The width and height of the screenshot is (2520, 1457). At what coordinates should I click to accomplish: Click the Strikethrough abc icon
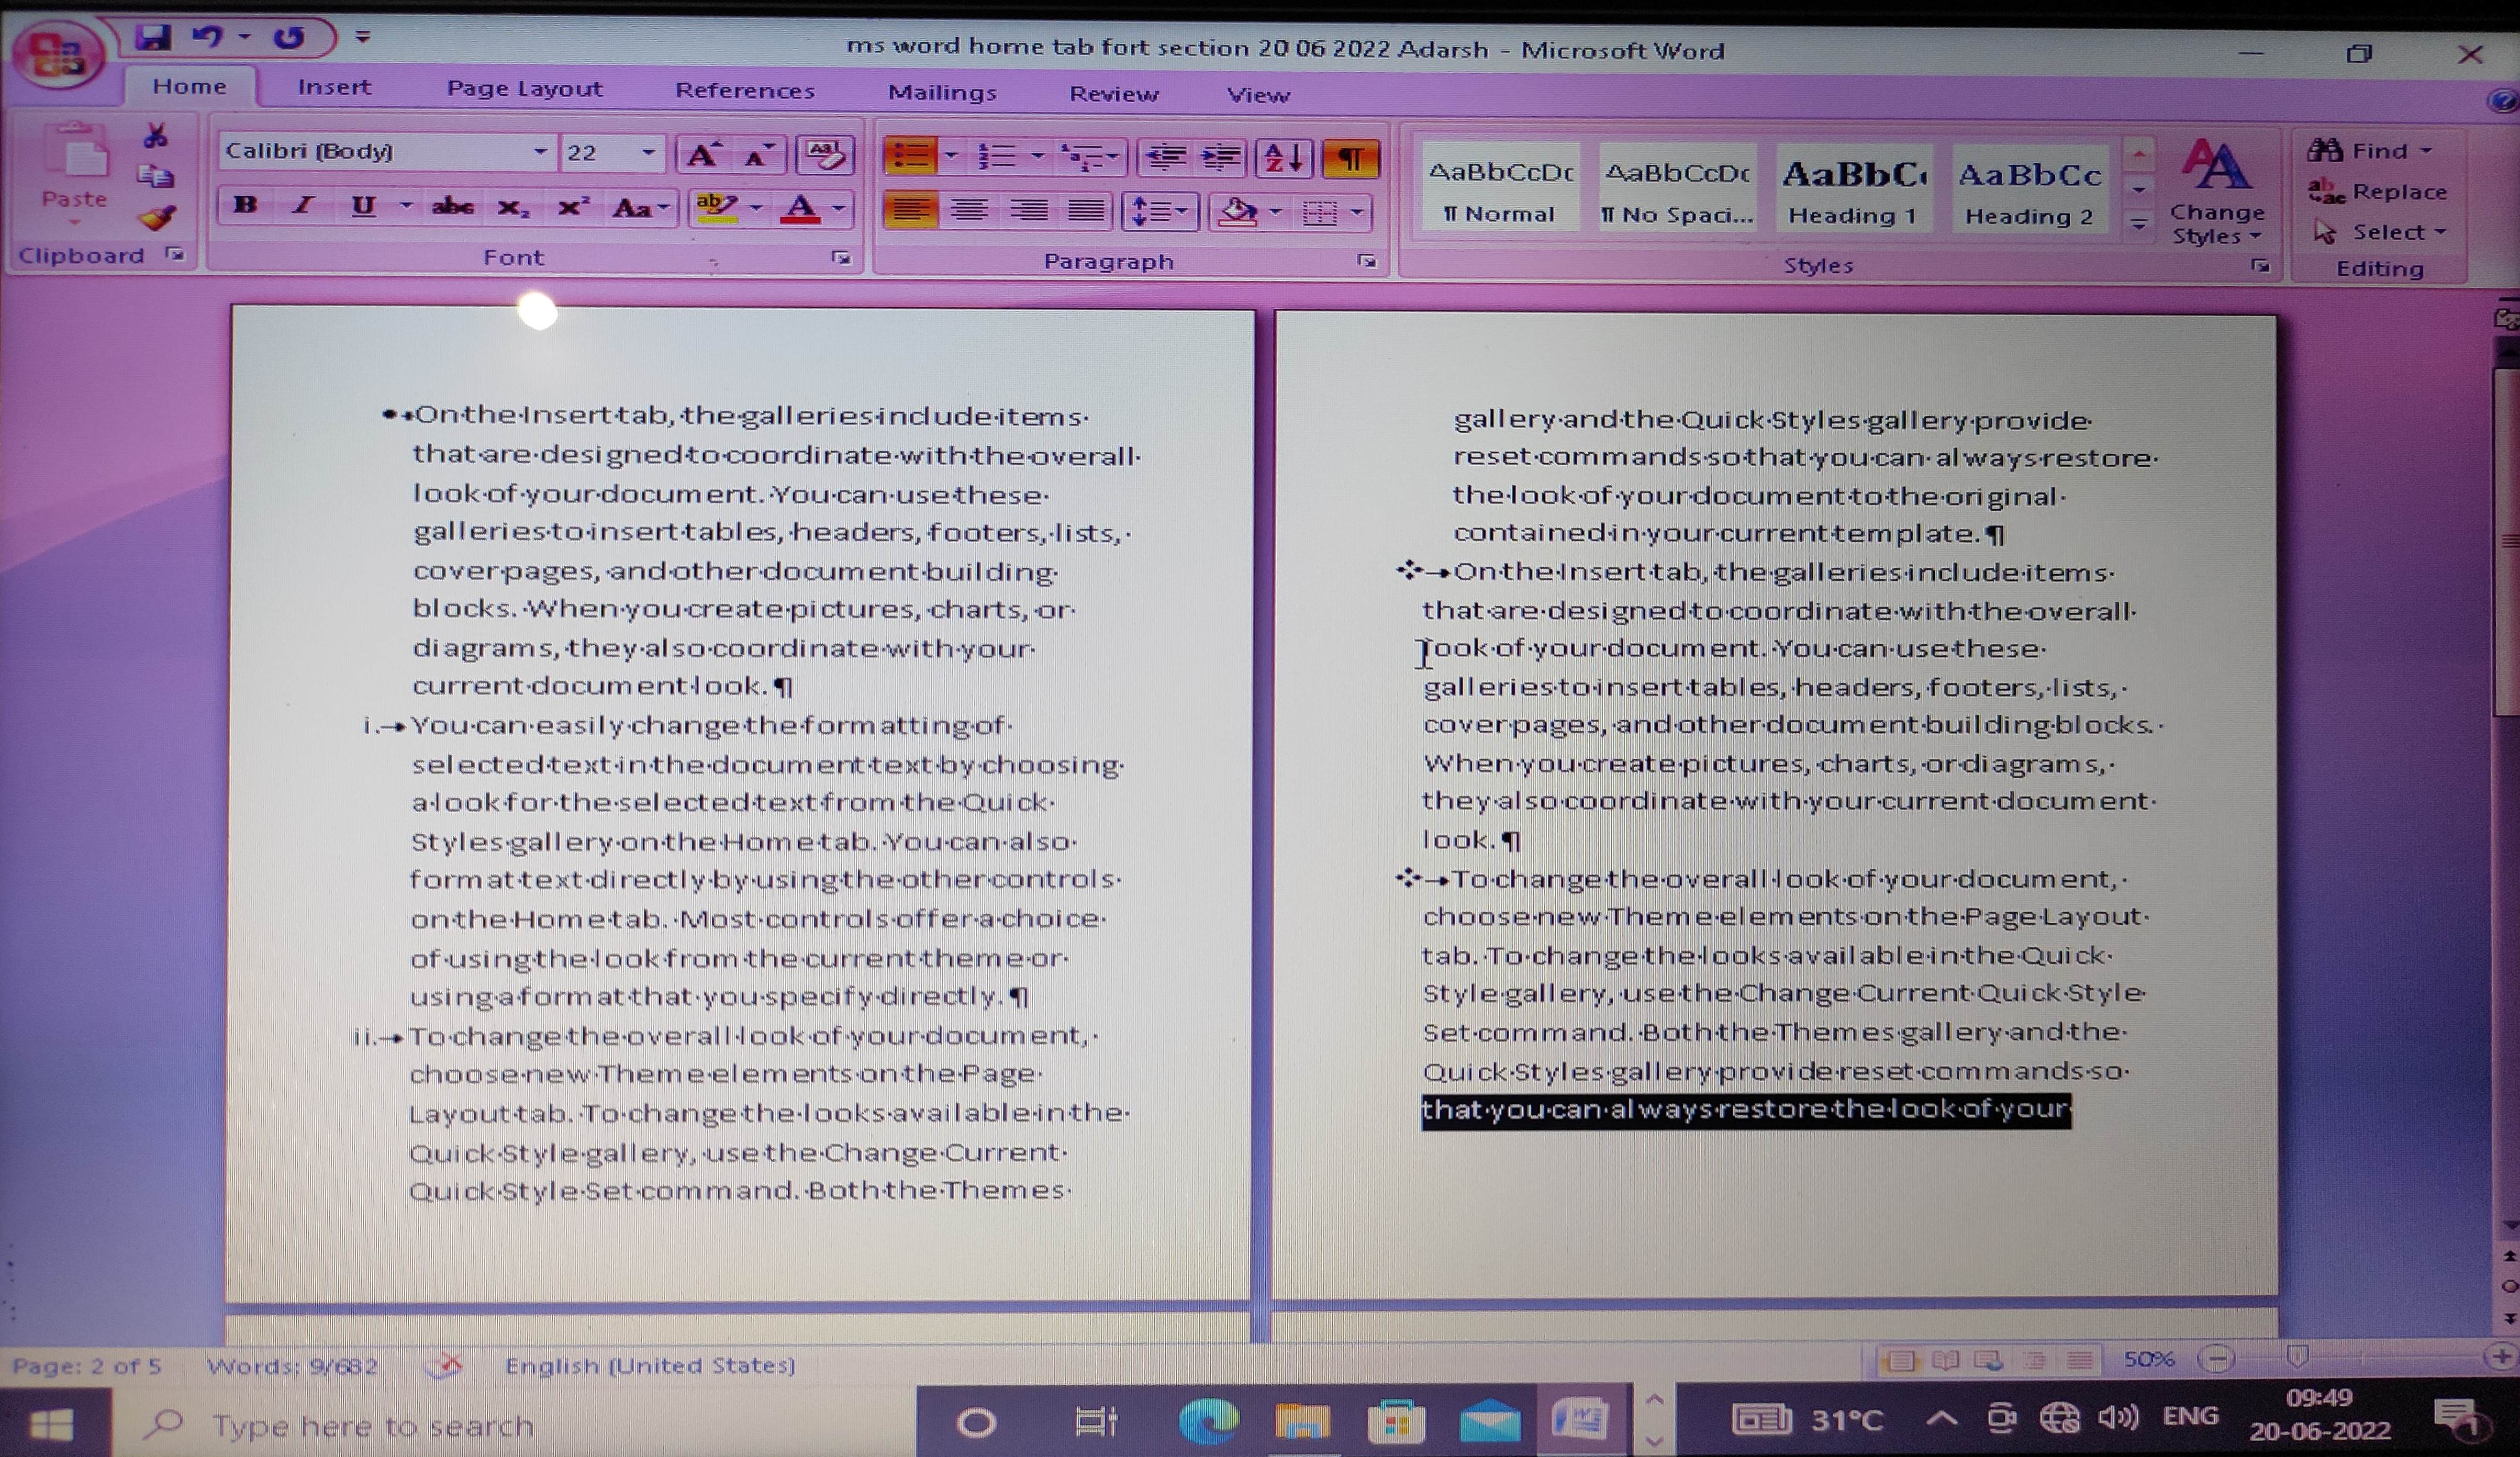pyautogui.click(x=452, y=207)
